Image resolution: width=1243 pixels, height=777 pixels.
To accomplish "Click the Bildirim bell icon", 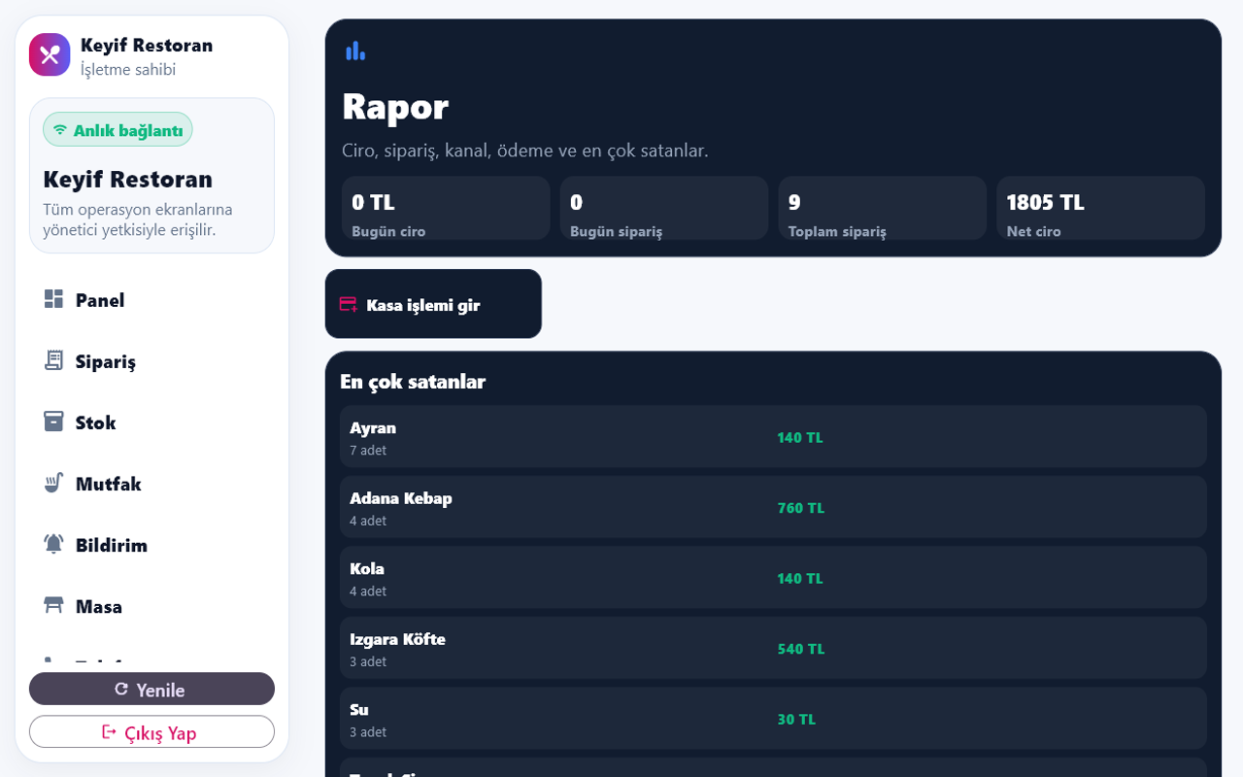I will [x=53, y=544].
